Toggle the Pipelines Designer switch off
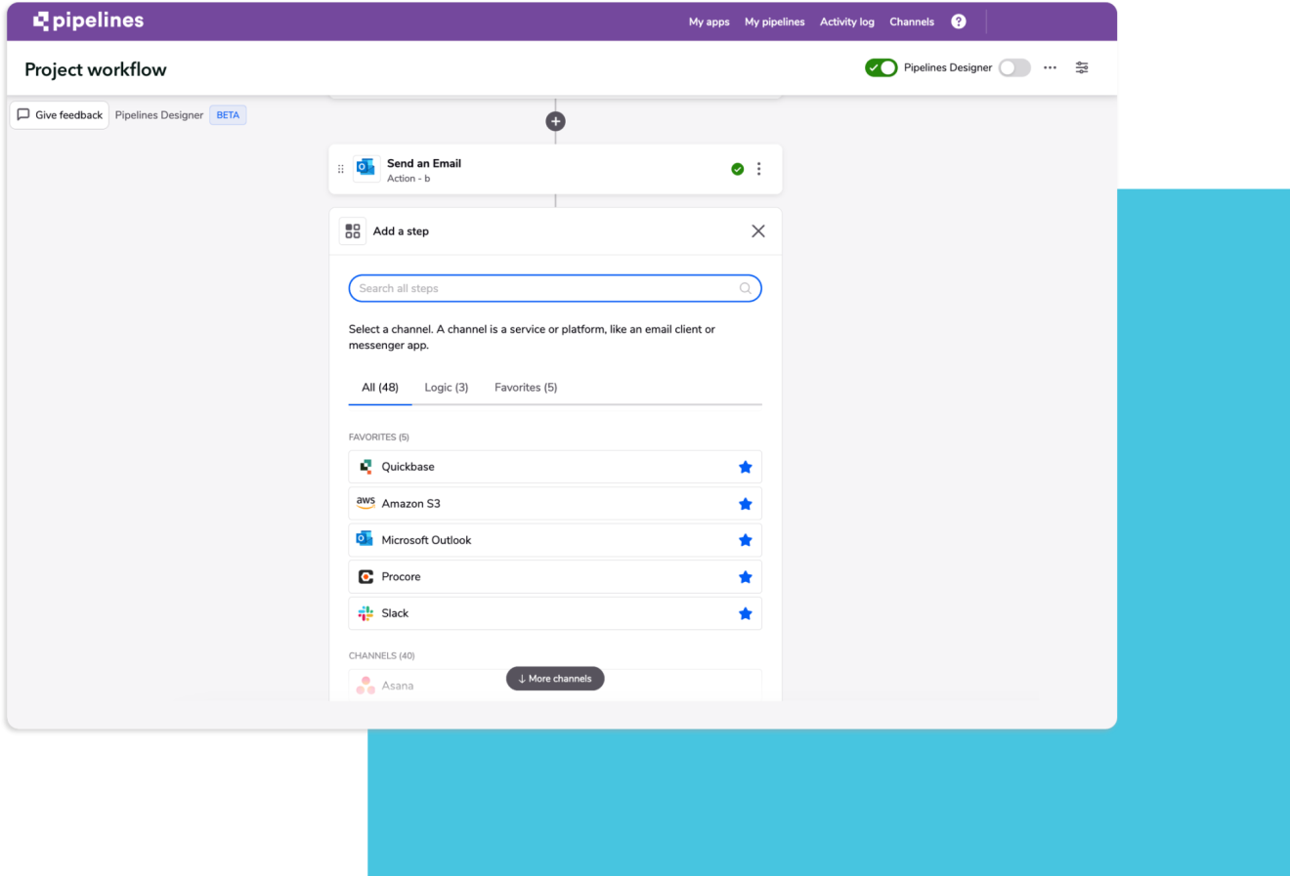 click(x=881, y=67)
